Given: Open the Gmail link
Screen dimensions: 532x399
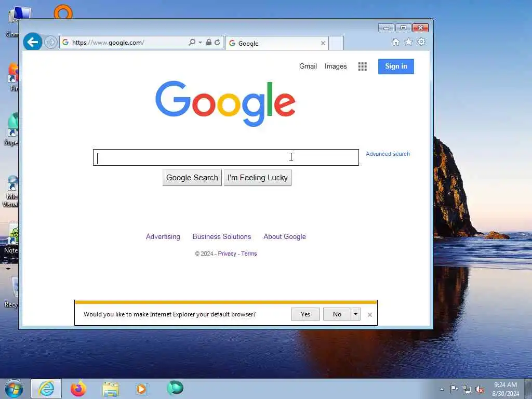Looking at the screenshot, I should tap(308, 66).
